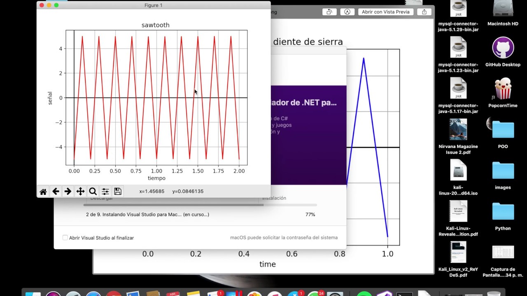
Task: Click the y=0.0846135 coordinate readout
Action: coord(188,191)
